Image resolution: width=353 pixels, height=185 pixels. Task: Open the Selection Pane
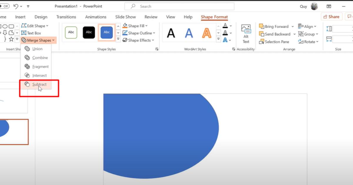tap(274, 42)
